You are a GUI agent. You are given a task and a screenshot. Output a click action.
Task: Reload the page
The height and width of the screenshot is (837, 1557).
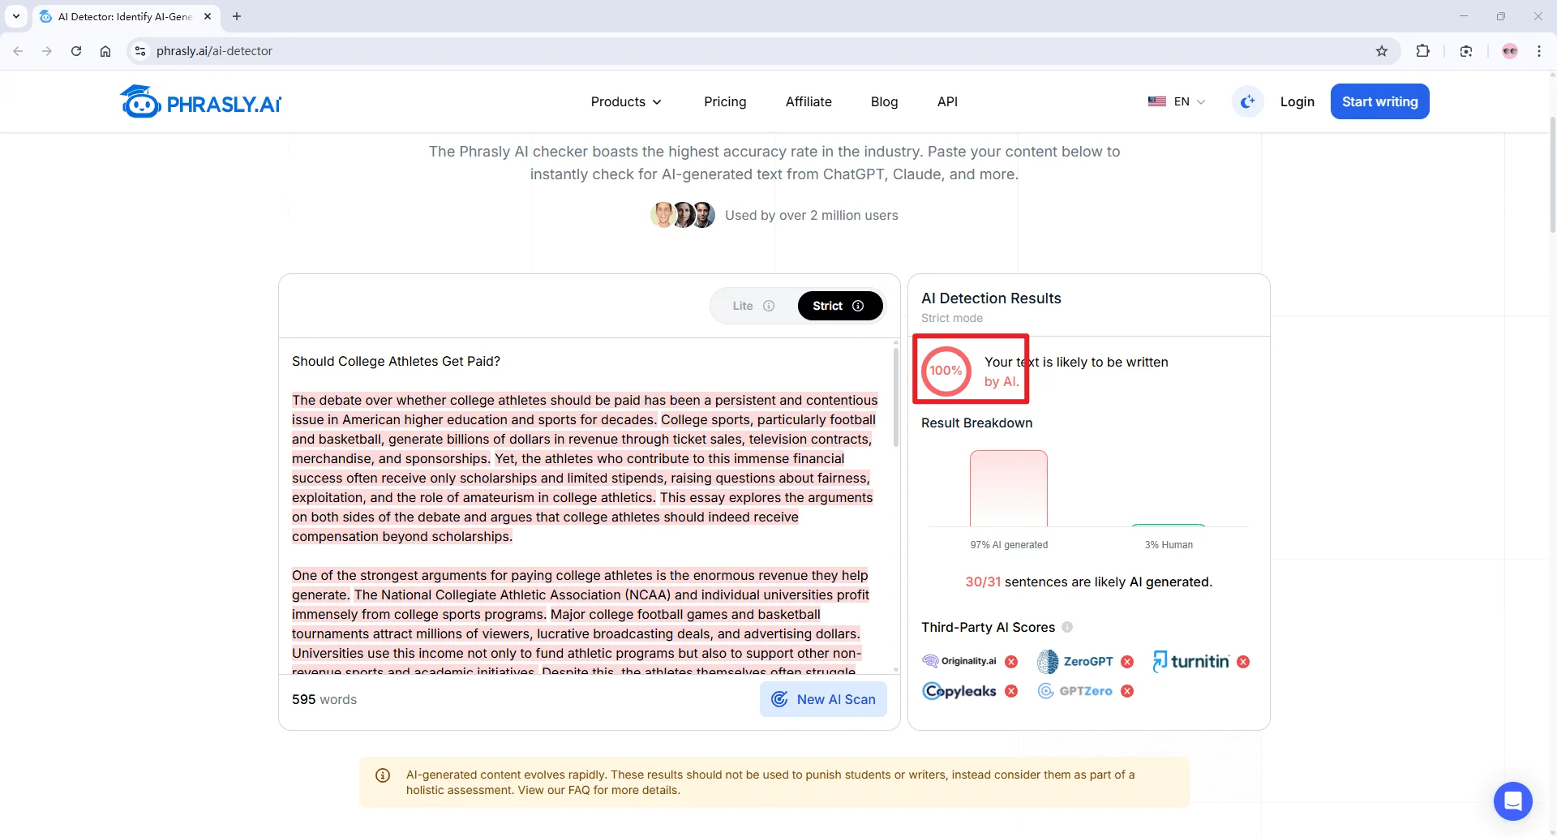pos(76,51)
